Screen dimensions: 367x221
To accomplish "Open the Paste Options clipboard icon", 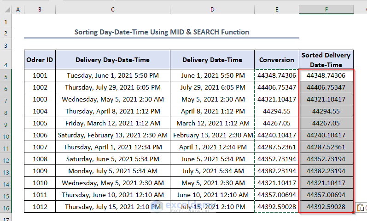I will (361, 208).
